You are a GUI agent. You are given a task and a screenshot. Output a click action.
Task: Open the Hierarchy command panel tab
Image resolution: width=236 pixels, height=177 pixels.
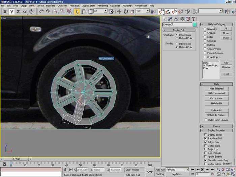coord(176,19)
